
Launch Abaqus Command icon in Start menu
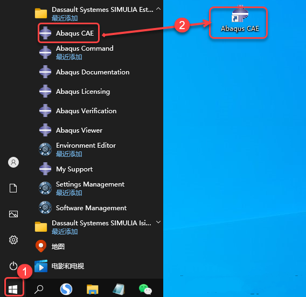[45, 52]
